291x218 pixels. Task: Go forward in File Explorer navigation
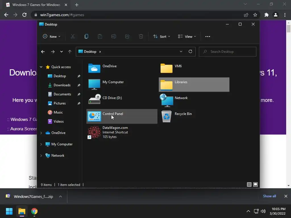(x=53, y=52)
